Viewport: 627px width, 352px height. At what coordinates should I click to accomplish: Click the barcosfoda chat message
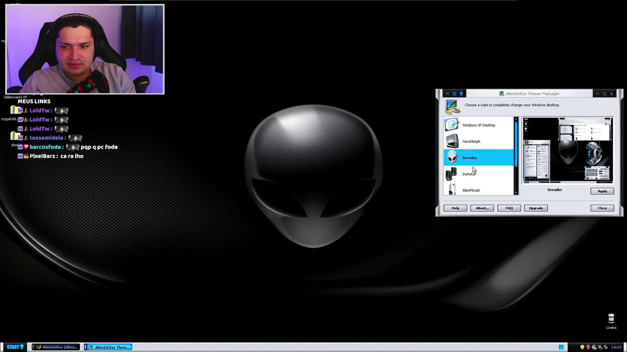(x=68, y=147)
